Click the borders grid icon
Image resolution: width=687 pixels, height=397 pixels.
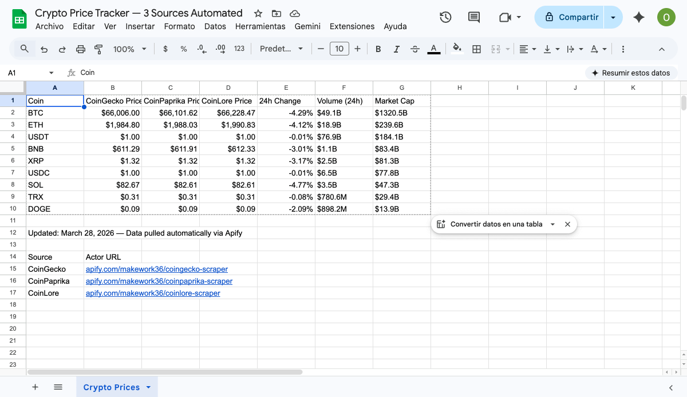476,49
